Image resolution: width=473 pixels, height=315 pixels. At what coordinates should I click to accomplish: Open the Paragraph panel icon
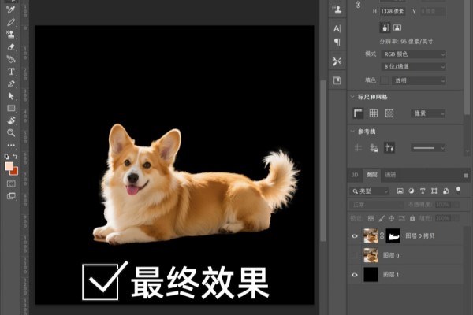(337, 42)
